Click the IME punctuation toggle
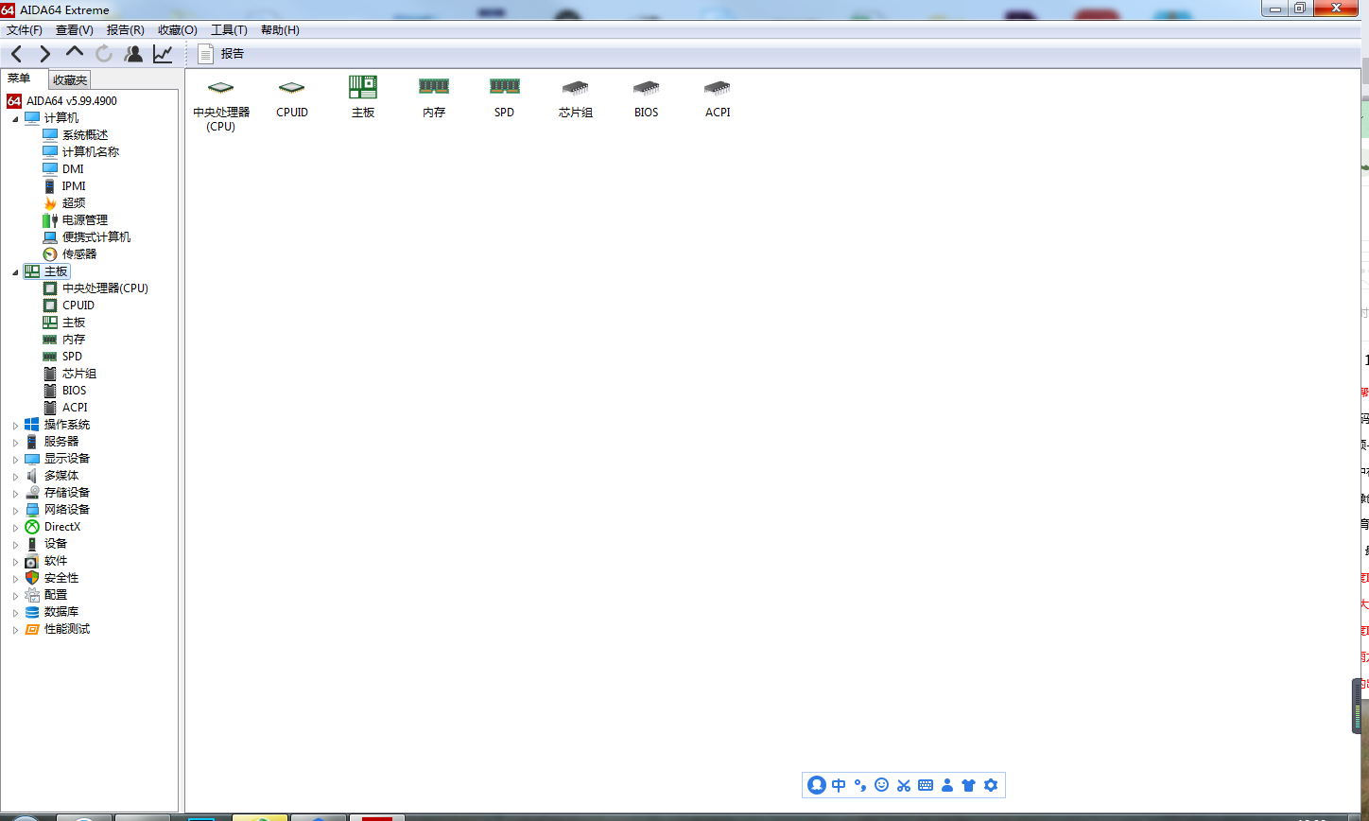Image resolution: width=1369 pixels, height=821 pixels. [860, 785]
